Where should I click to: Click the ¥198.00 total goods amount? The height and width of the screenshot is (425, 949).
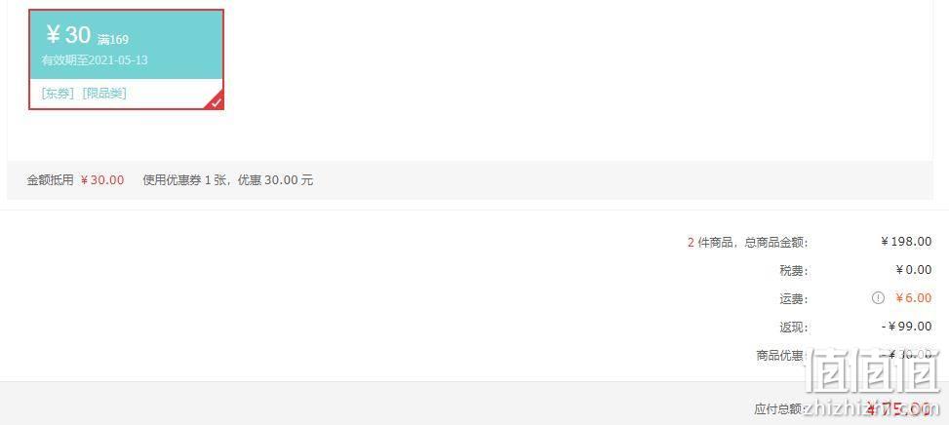(906, 242)
